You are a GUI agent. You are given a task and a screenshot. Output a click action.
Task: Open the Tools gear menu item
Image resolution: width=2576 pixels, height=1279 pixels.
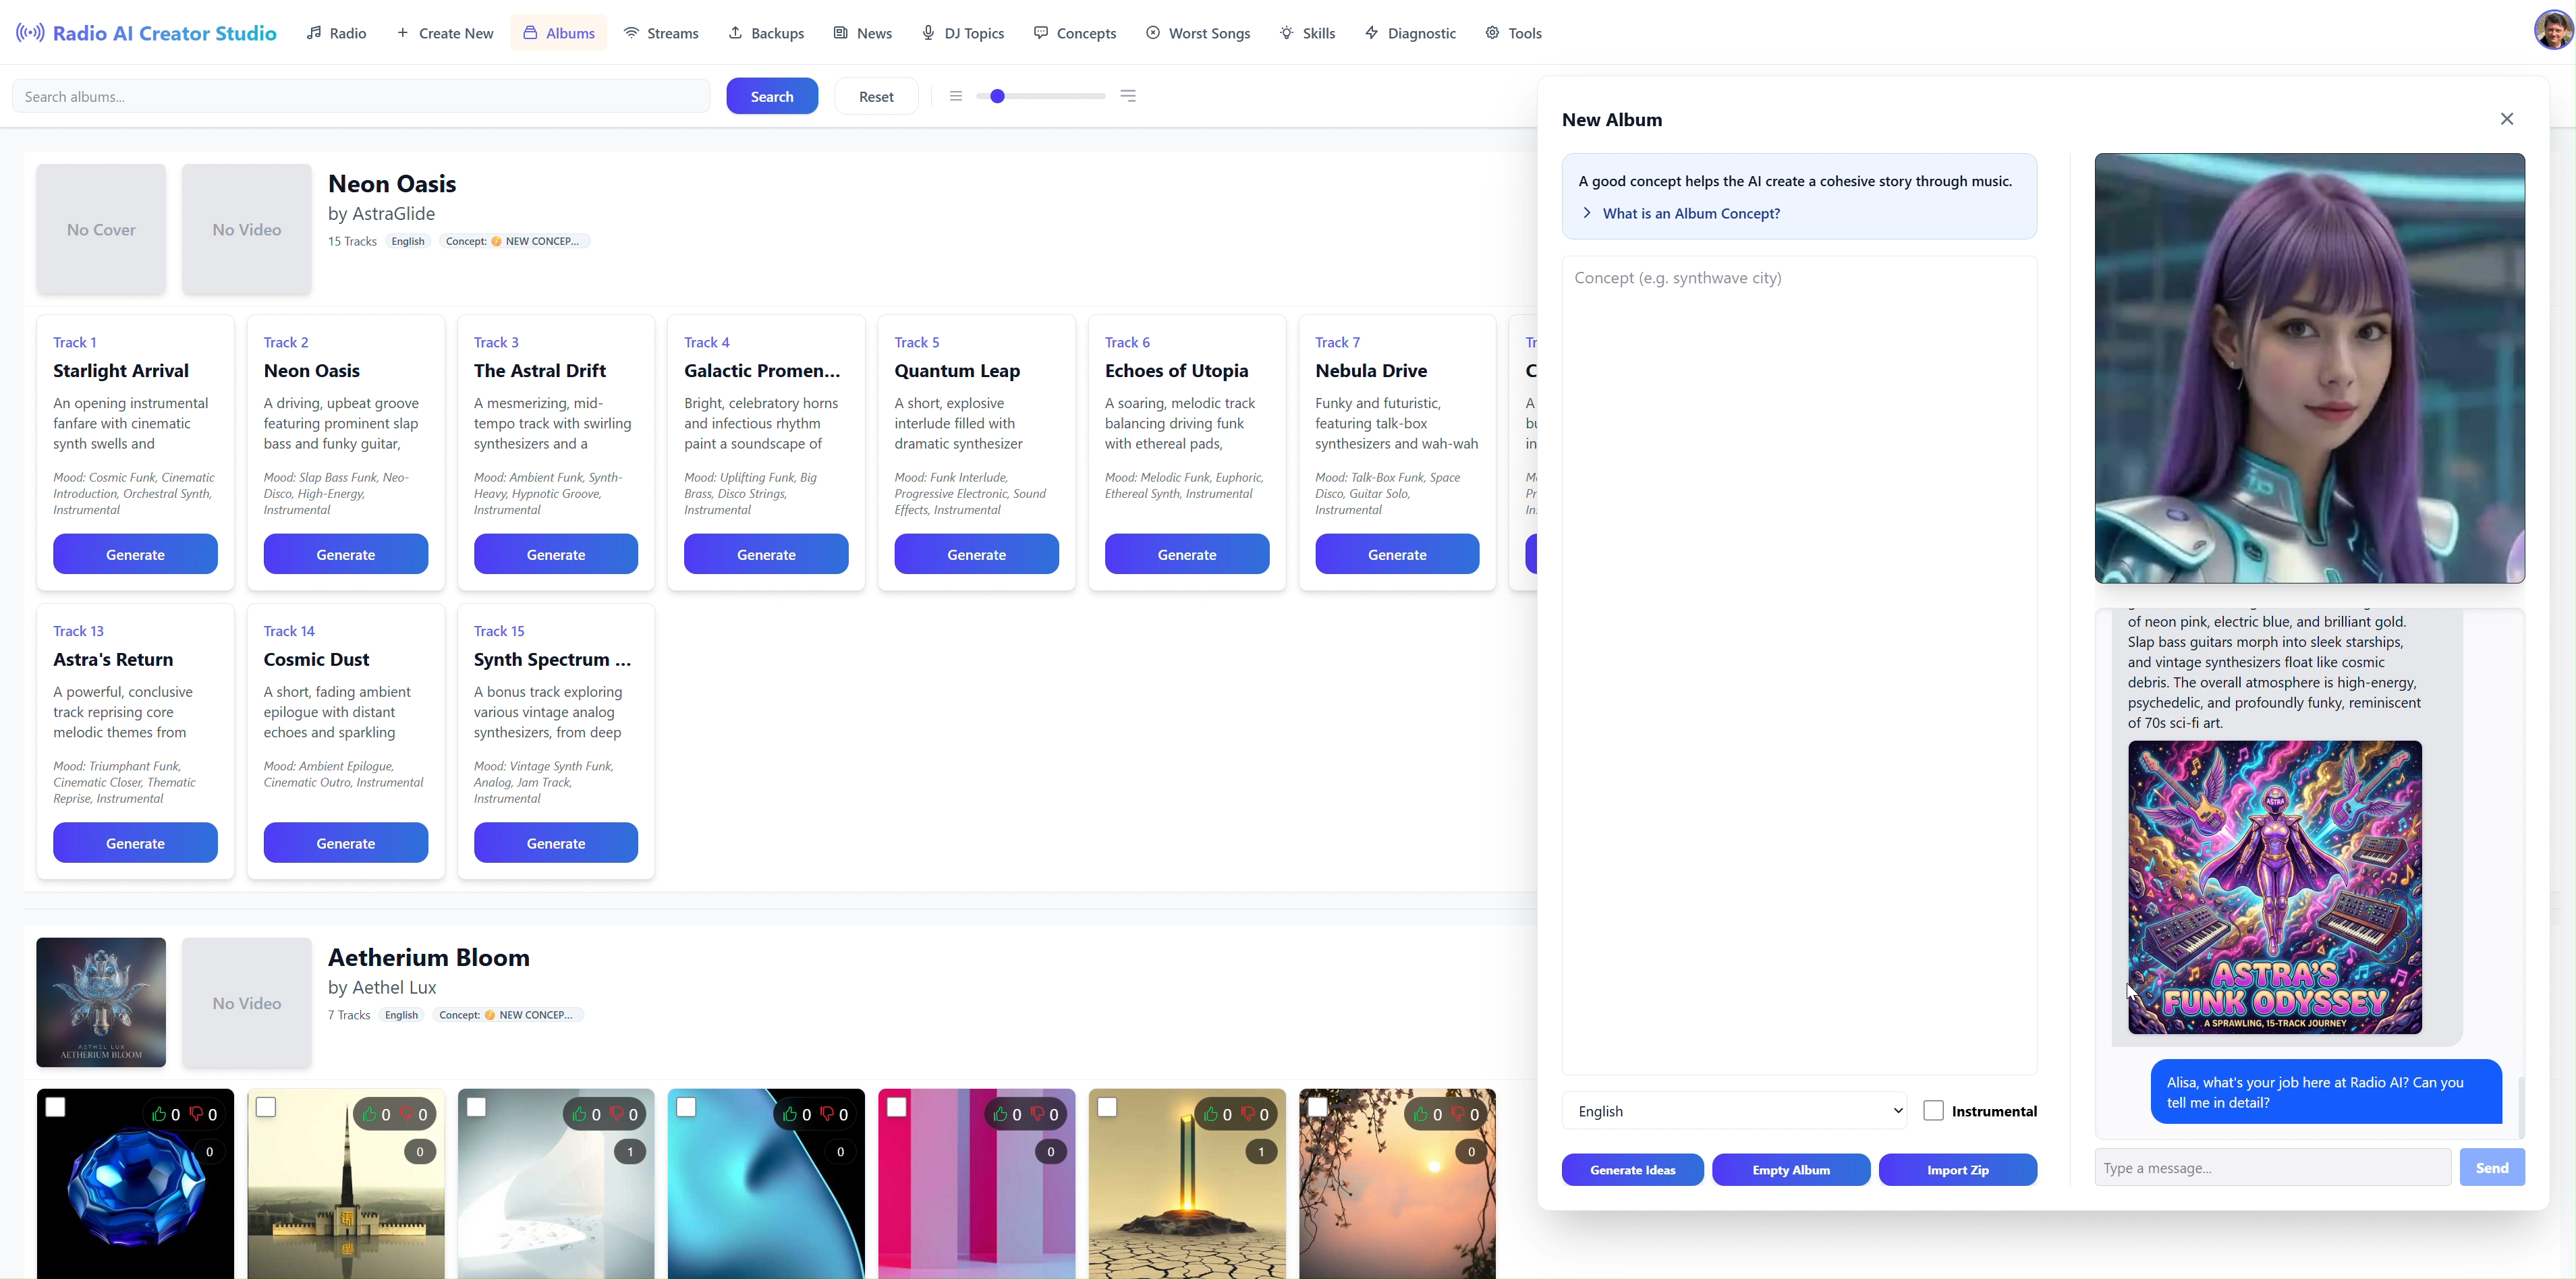[1513, 33]
